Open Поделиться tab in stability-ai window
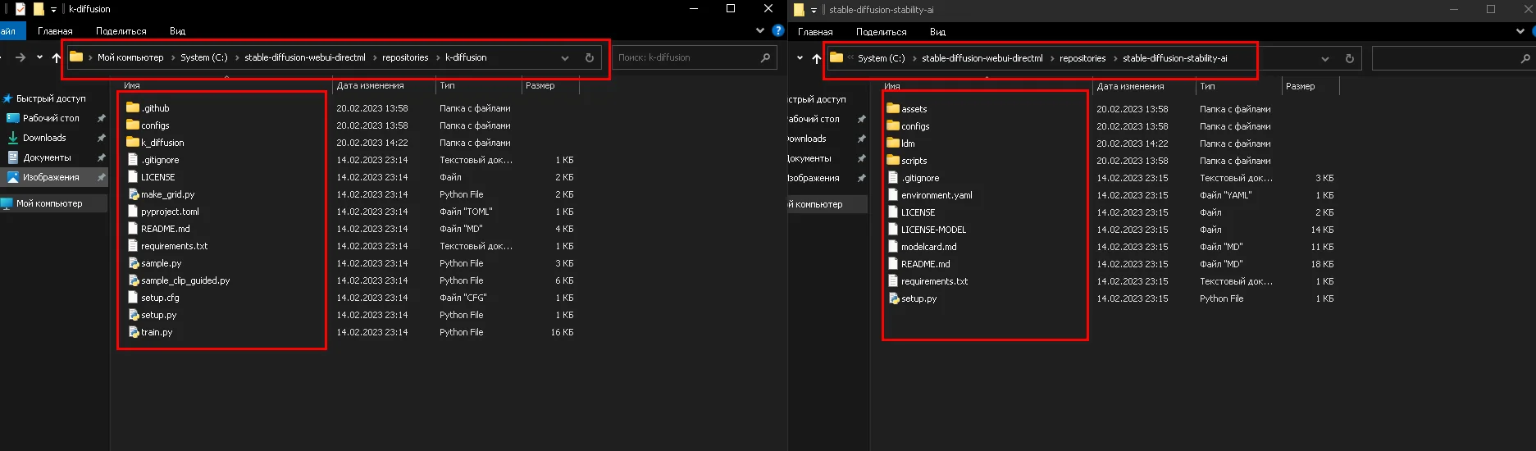 [x=882, y=32]
